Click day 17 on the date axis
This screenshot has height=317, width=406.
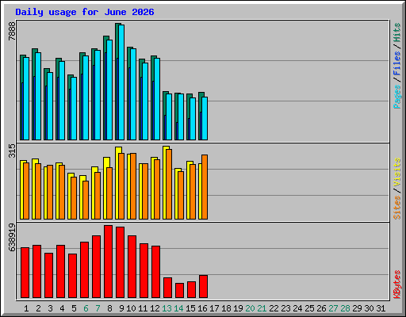214,308
